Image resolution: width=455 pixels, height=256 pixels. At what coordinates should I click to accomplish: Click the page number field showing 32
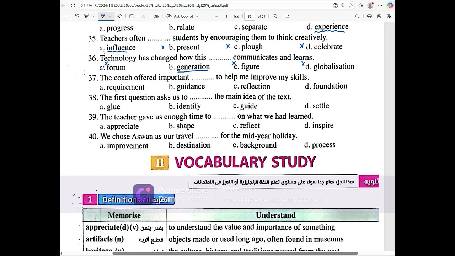250,16
